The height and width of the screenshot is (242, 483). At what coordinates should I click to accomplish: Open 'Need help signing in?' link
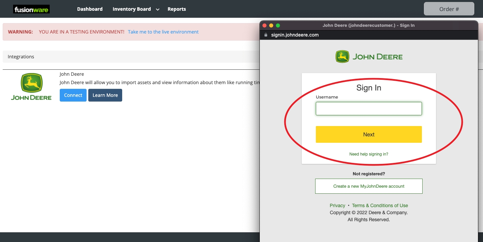(x=369, y=154)
